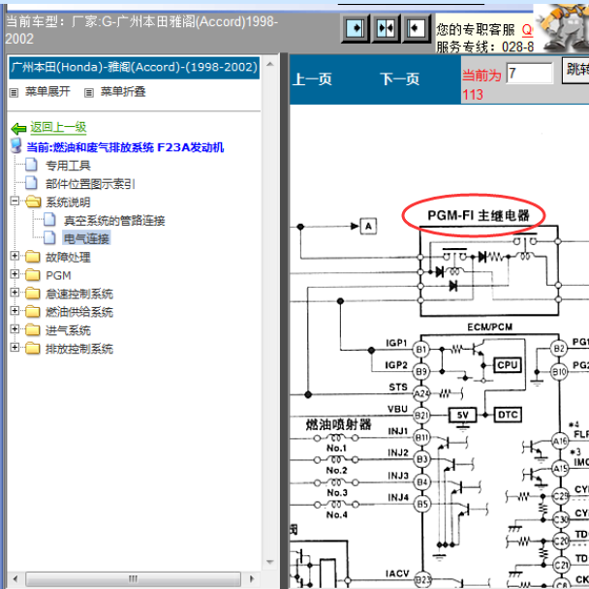
Task: Click the sidebar horizontal scrollbar thumb
Action: (133, 578)
